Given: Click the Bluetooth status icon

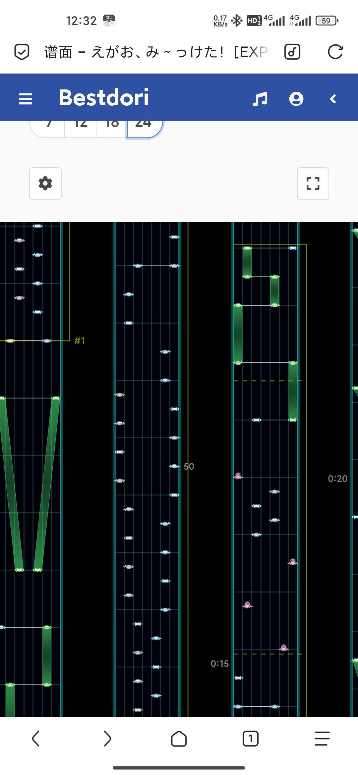Looking at the screenshot, I should click(x=237, y=21).
